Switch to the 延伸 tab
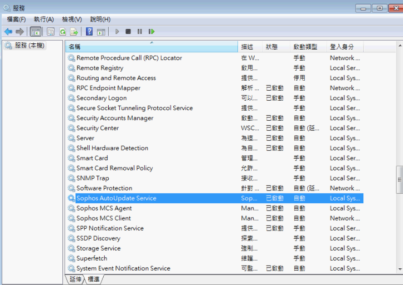Screen dimensions: 403x285 click(75, 279)
